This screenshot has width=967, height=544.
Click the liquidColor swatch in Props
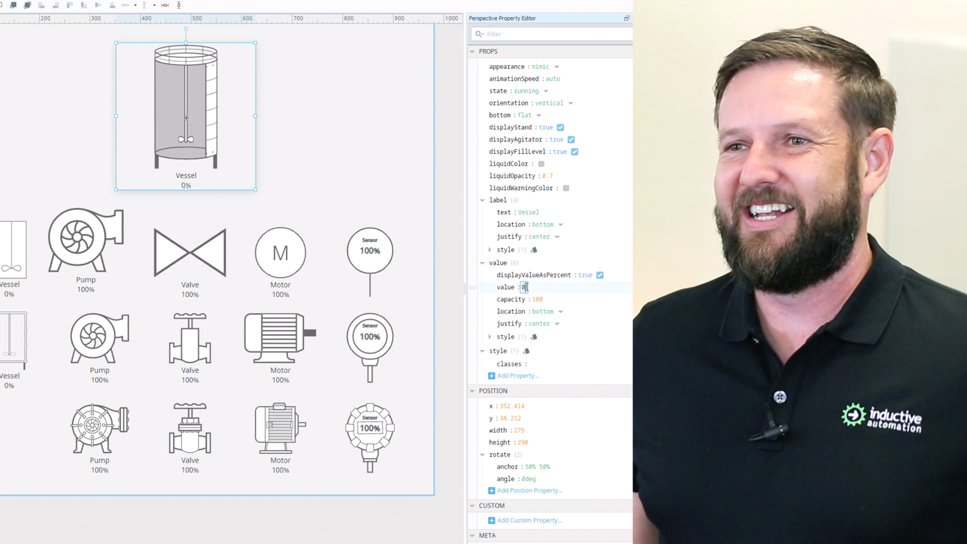point(541,163)
